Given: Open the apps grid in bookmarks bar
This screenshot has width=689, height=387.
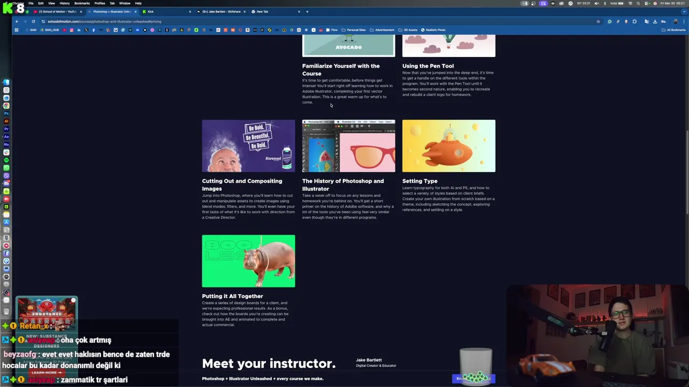Looking at the screenshot, I should pos(16,30).
